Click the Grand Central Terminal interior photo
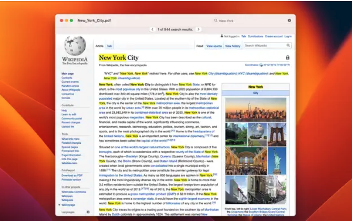 (x=246, y=161)
